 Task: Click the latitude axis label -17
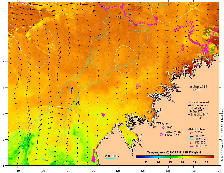pos(3,139)
